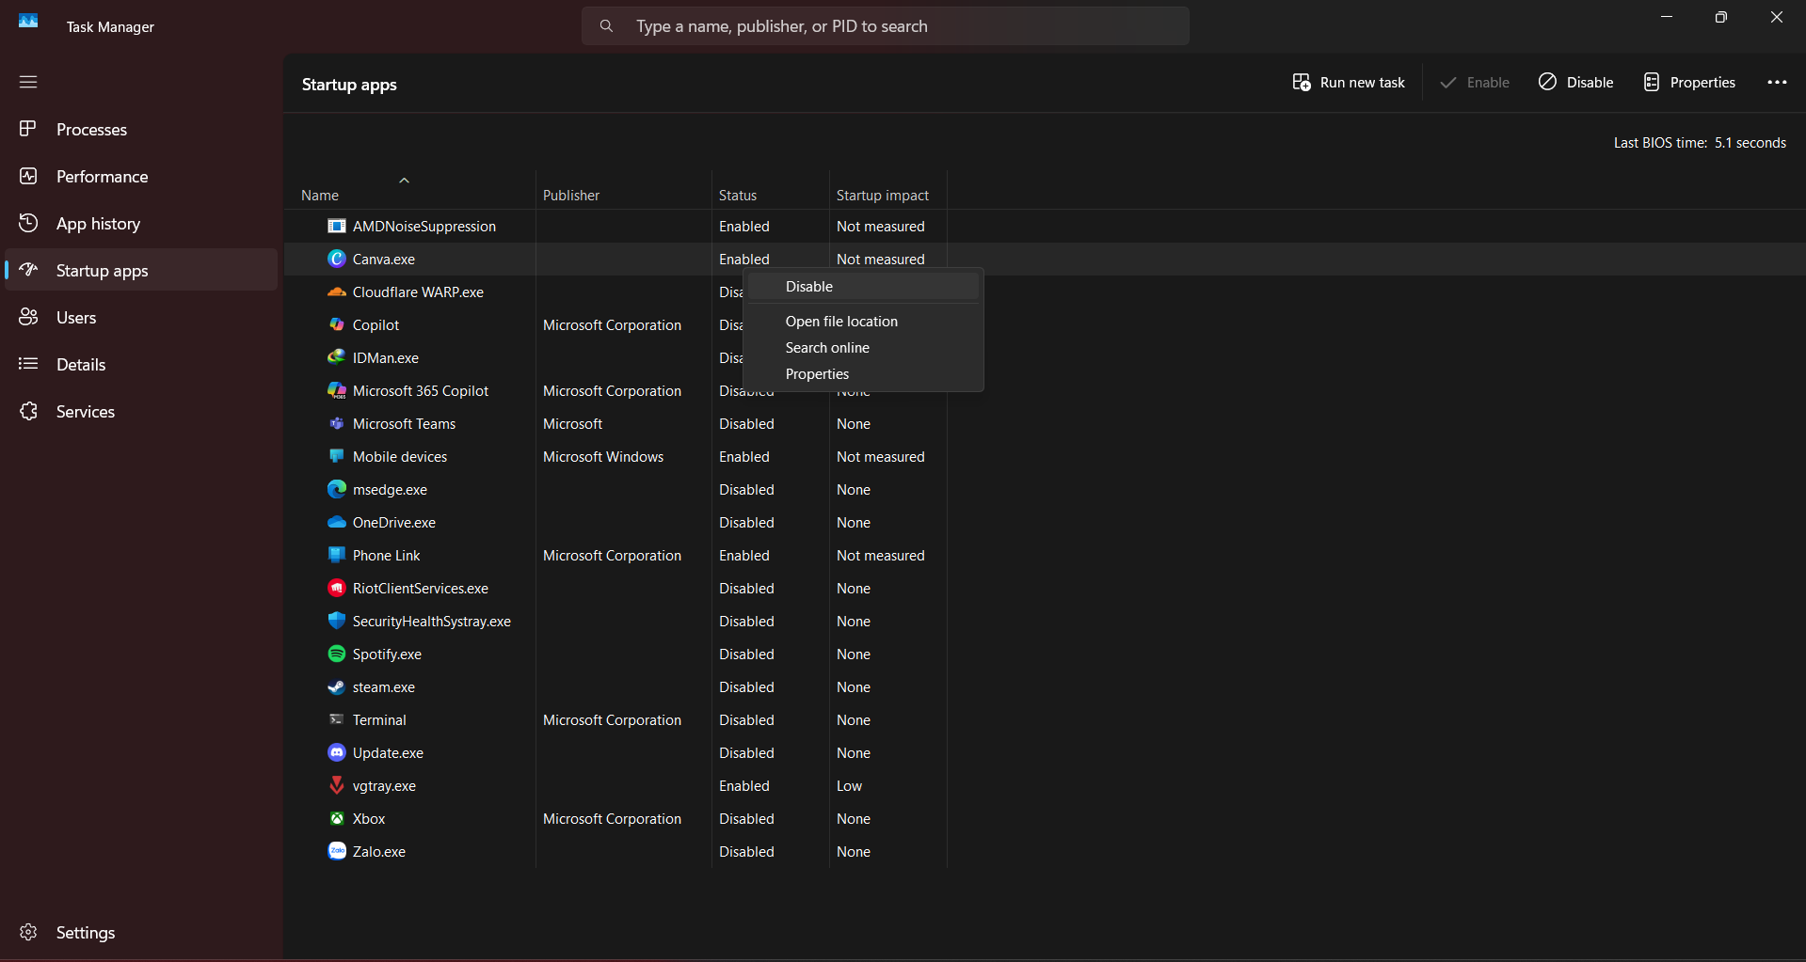This screenshot has width=1806, height=962.
Task: Click the Task Manager title bar icon
Action: pos(28,21)
